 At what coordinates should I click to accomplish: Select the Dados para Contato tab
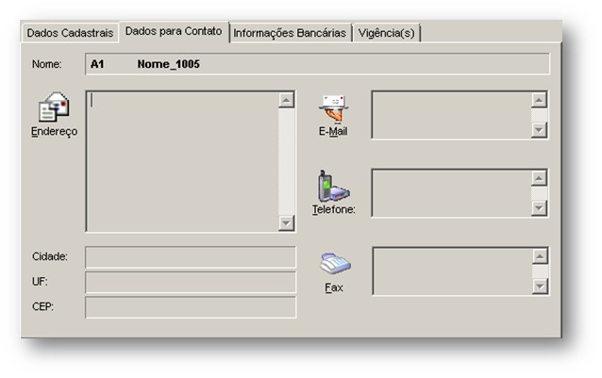174,31
